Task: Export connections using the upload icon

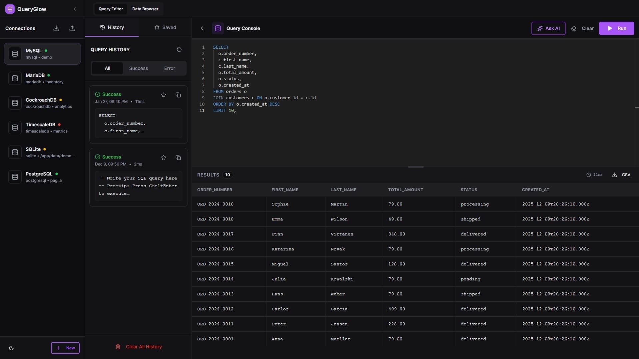Action: pyautogui.click(x=72, y=28)
